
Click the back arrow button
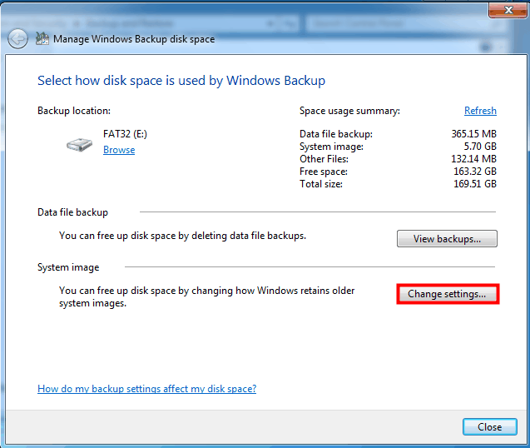coord(17,39)
